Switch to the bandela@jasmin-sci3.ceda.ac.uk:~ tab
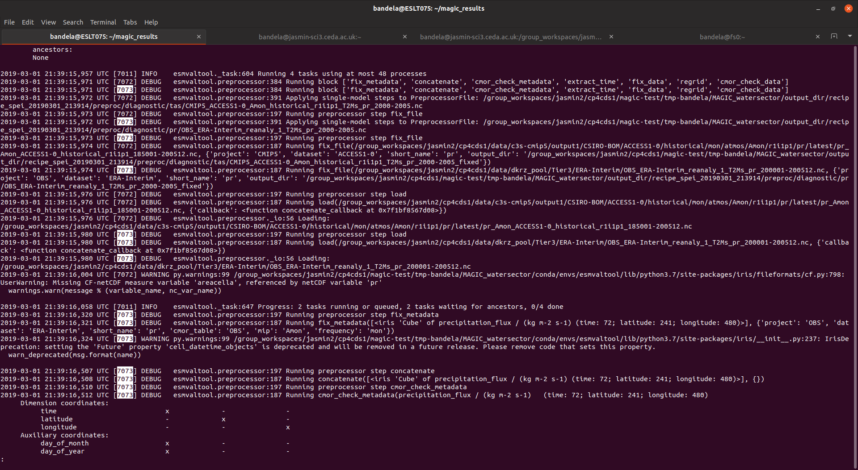This screenshot has height=470, width=858. (310, 37)
